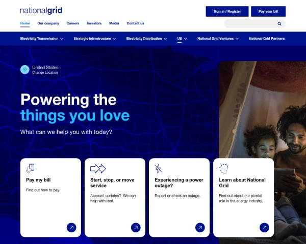Click the search magnifier icon
306x244 pixels.
coord(279,24)
